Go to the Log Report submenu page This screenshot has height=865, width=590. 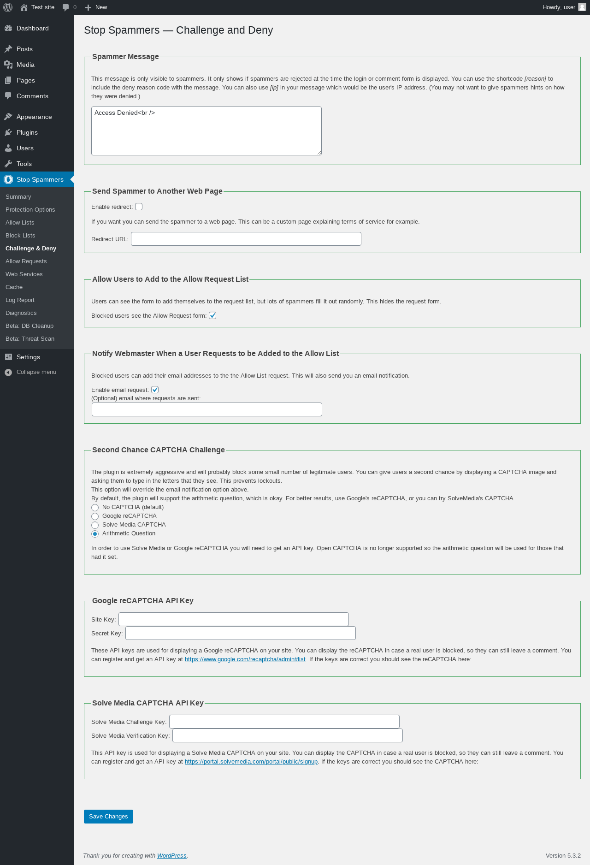(x=20, y=300)
